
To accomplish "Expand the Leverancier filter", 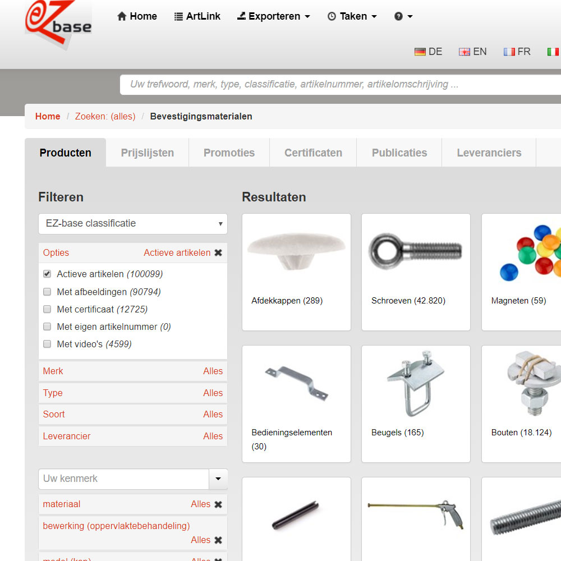I will (133, 436).
